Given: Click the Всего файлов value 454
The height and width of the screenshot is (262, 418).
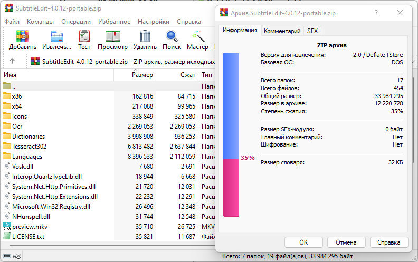Looking at the screenshot, I should click(x=398, y=88).
